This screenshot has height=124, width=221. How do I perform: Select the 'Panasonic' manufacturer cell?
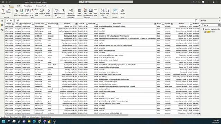click(x=53, y=36)
